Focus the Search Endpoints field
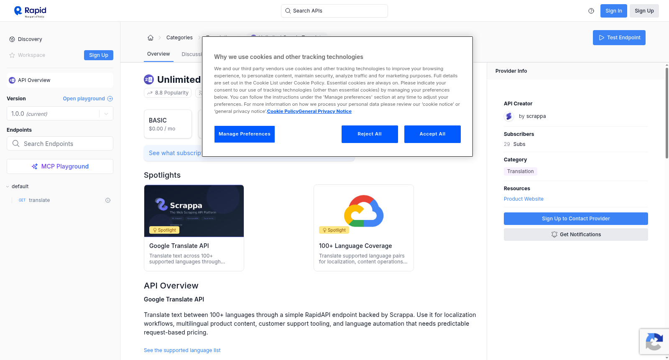The height and width of the screenshot is (360, 669). 60,143
